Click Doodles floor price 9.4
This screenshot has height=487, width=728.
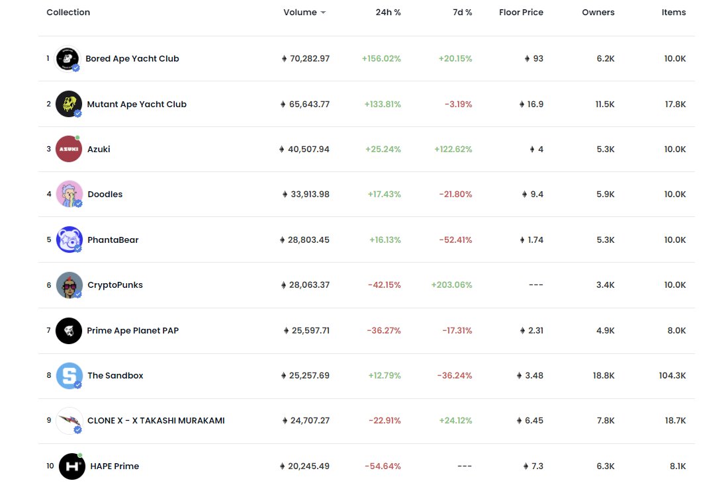[x=537, y=194]
